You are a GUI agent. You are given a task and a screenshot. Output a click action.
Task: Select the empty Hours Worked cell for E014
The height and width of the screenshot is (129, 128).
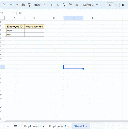tap(34, 35)
